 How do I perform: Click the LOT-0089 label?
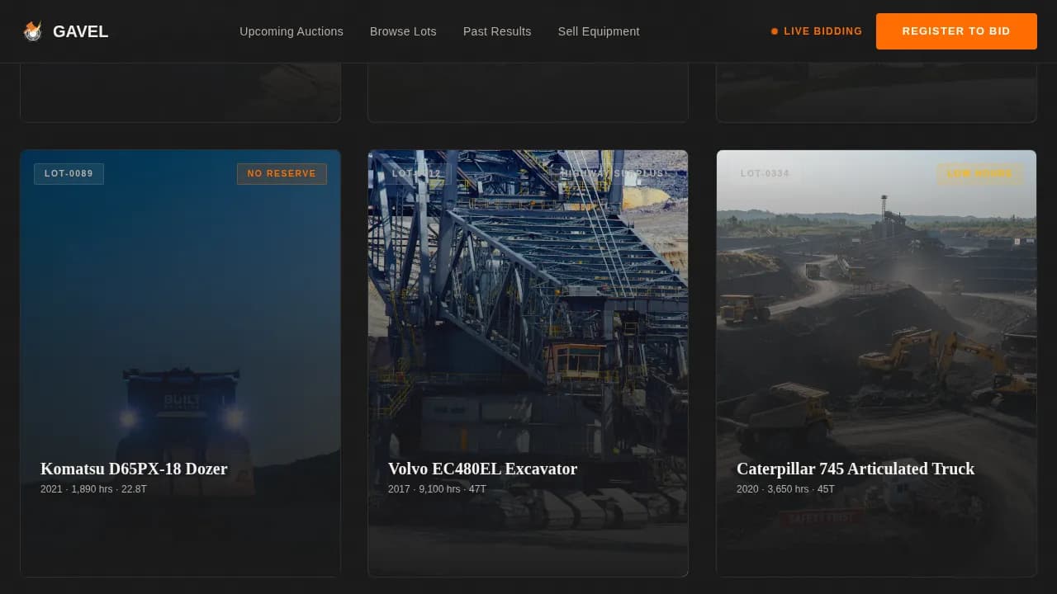(x=69, y=174)
